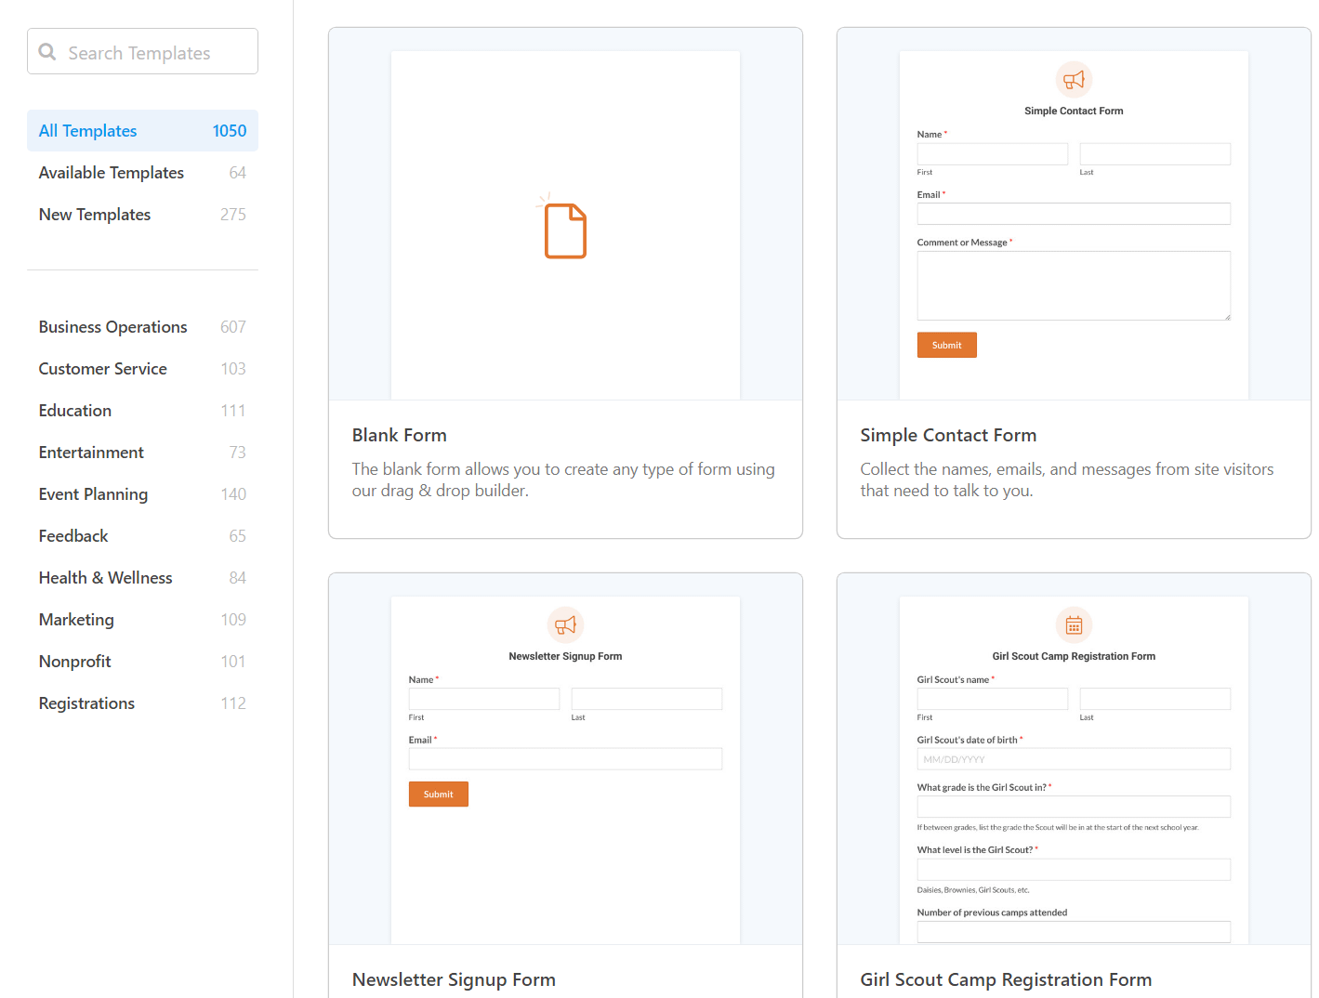
Task: Open the Event Planning templates
Action: pyautogui.click(x=93, y=493)
